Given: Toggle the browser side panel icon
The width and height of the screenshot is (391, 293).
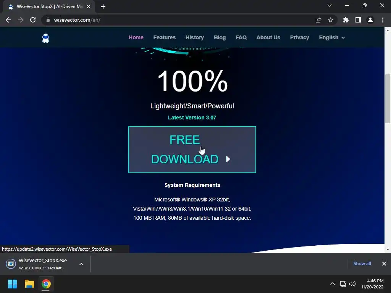Looking at the screenshot, I should click(x=358, y=20).
